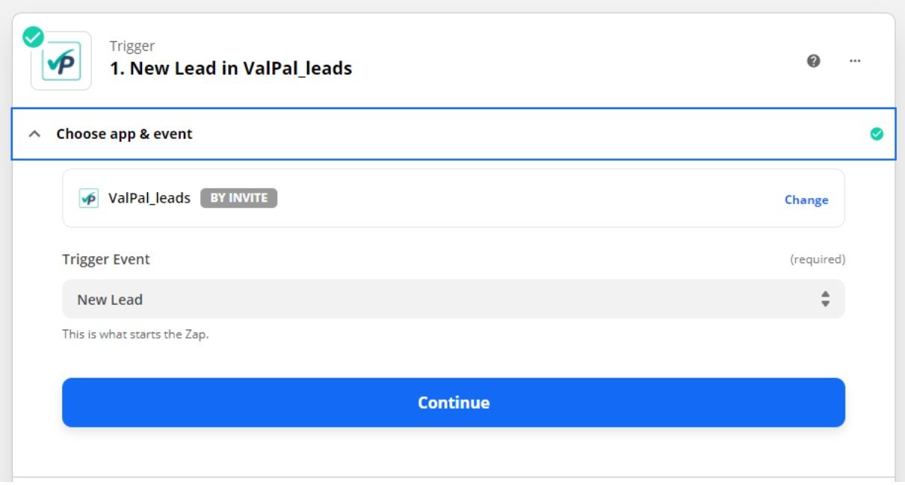
Task: Click the Trigger Event field label
Action: coord(106,259)
